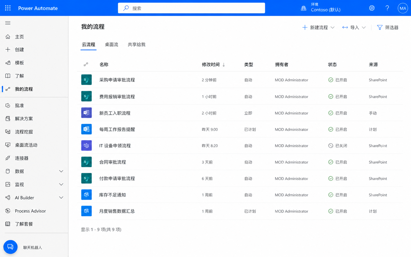Image resolution: width=411 pixels, height=257 pixels.
Task: Open the 付款申请审批流程 flow
Action: (x=117, y=179)
